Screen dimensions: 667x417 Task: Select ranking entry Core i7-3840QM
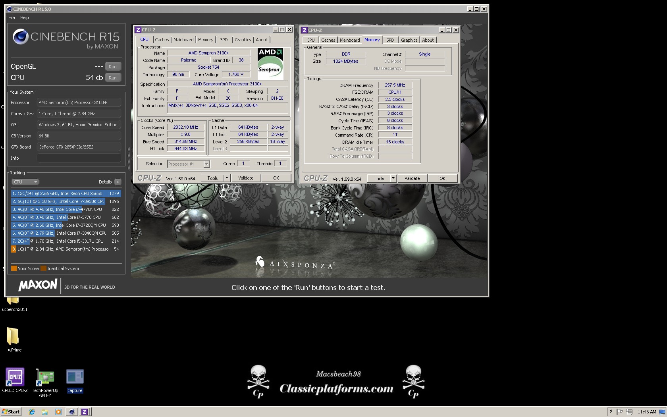pos(66,233)
